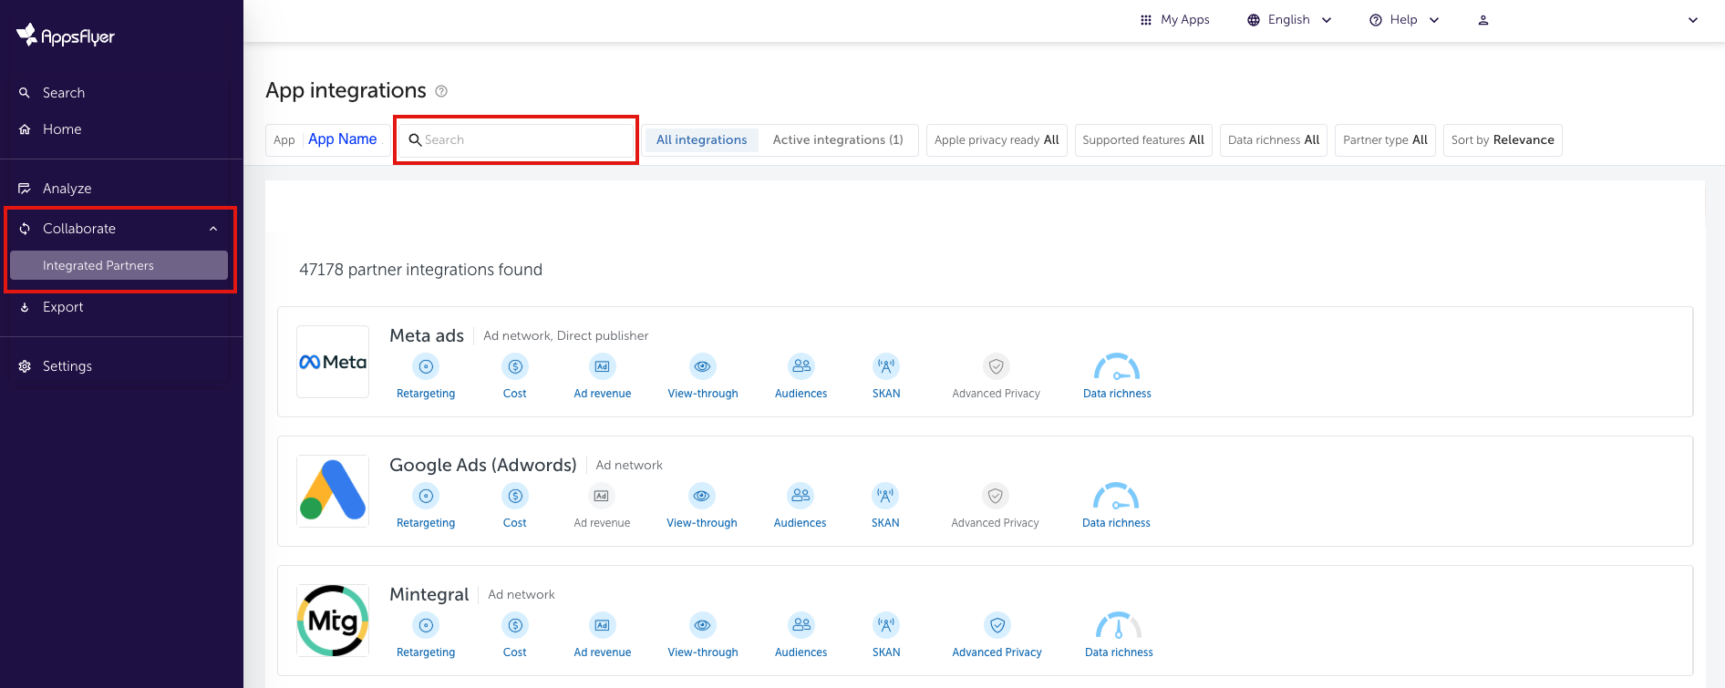The height and width of the screenshot is (688, 1725).
Task: Click Mintegral View-through icon
Action: 703,625
